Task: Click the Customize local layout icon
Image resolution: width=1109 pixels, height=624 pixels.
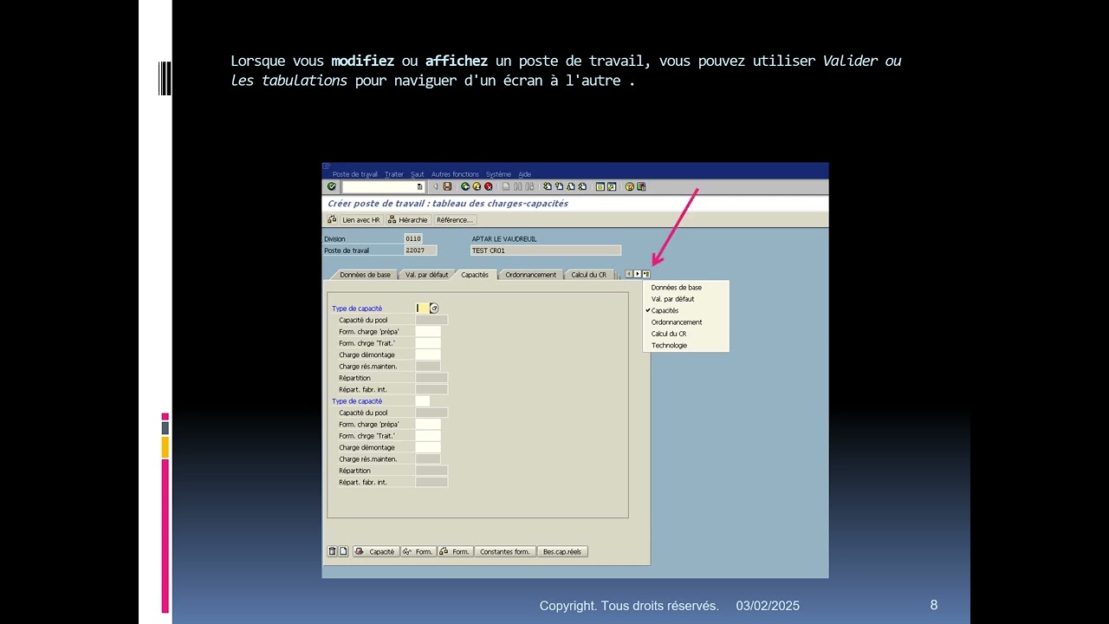Action: (x=641, y=186)
